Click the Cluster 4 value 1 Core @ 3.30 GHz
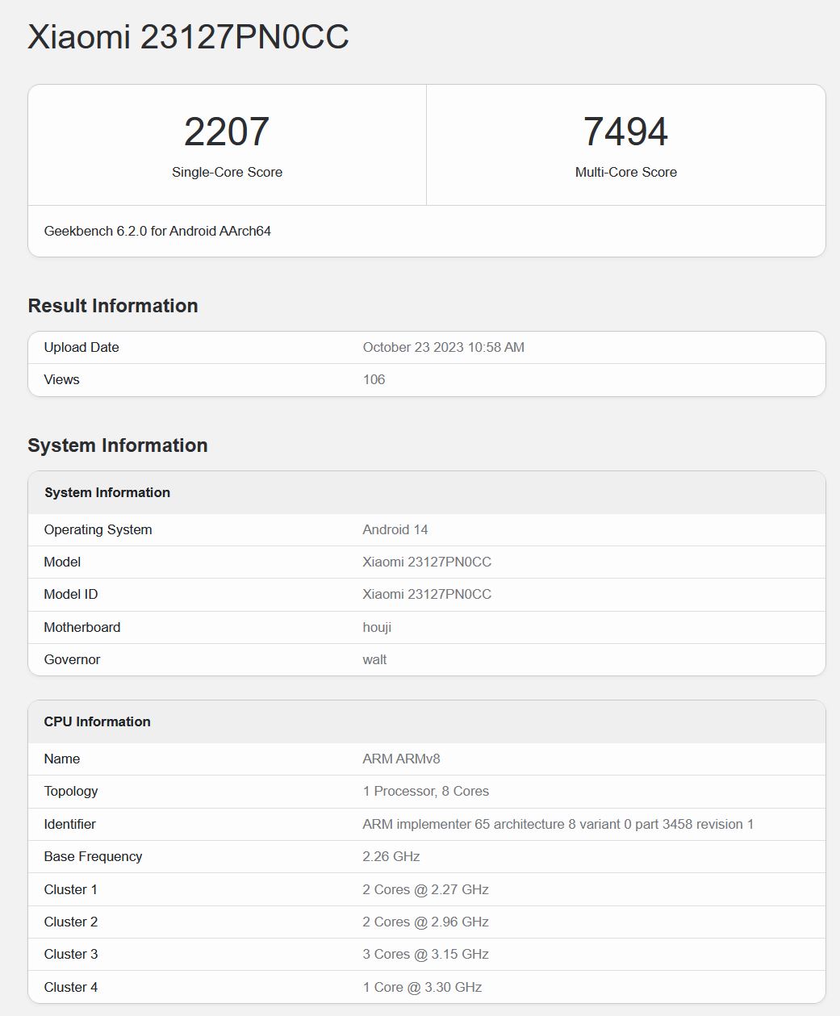840x1016 pixels. click(422, 987)
